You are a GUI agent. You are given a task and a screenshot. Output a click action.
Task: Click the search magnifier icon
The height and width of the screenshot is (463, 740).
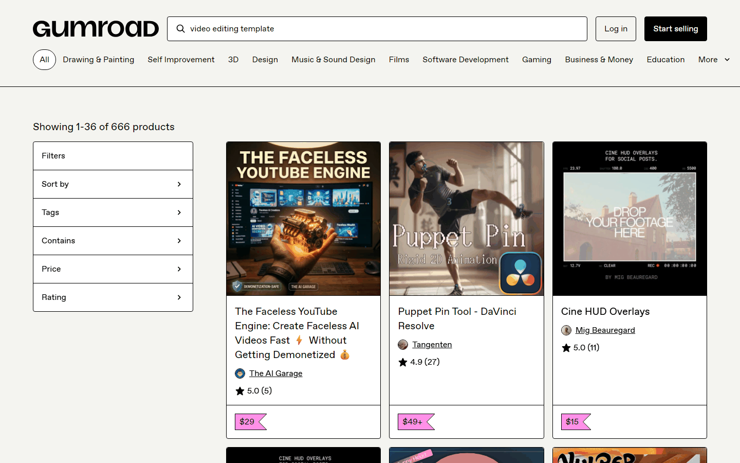pyautogui.click(x=181, y=29)
